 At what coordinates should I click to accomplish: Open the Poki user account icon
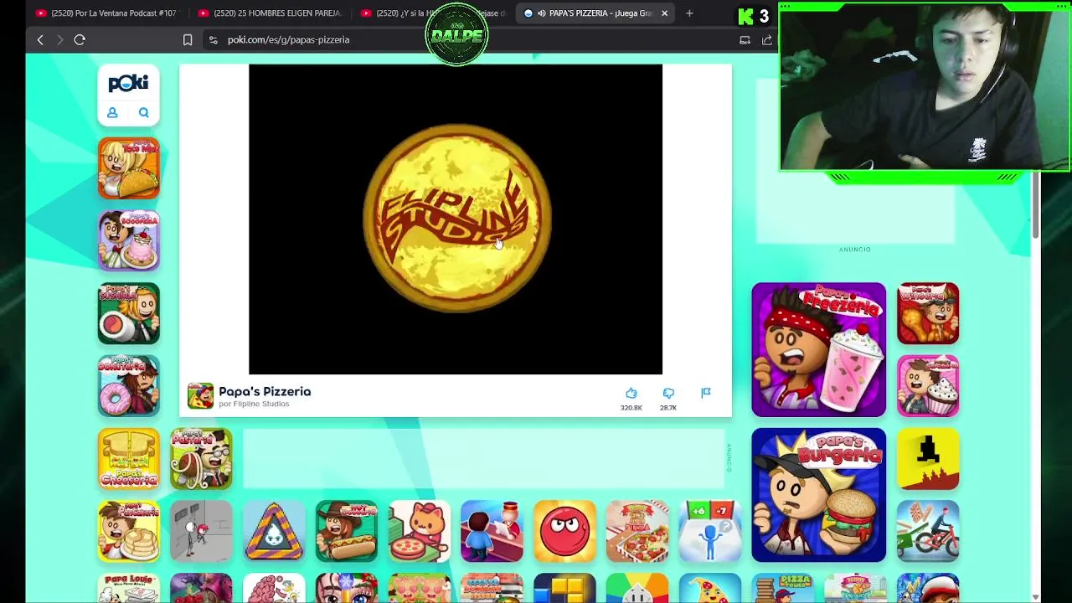(112, 112)
